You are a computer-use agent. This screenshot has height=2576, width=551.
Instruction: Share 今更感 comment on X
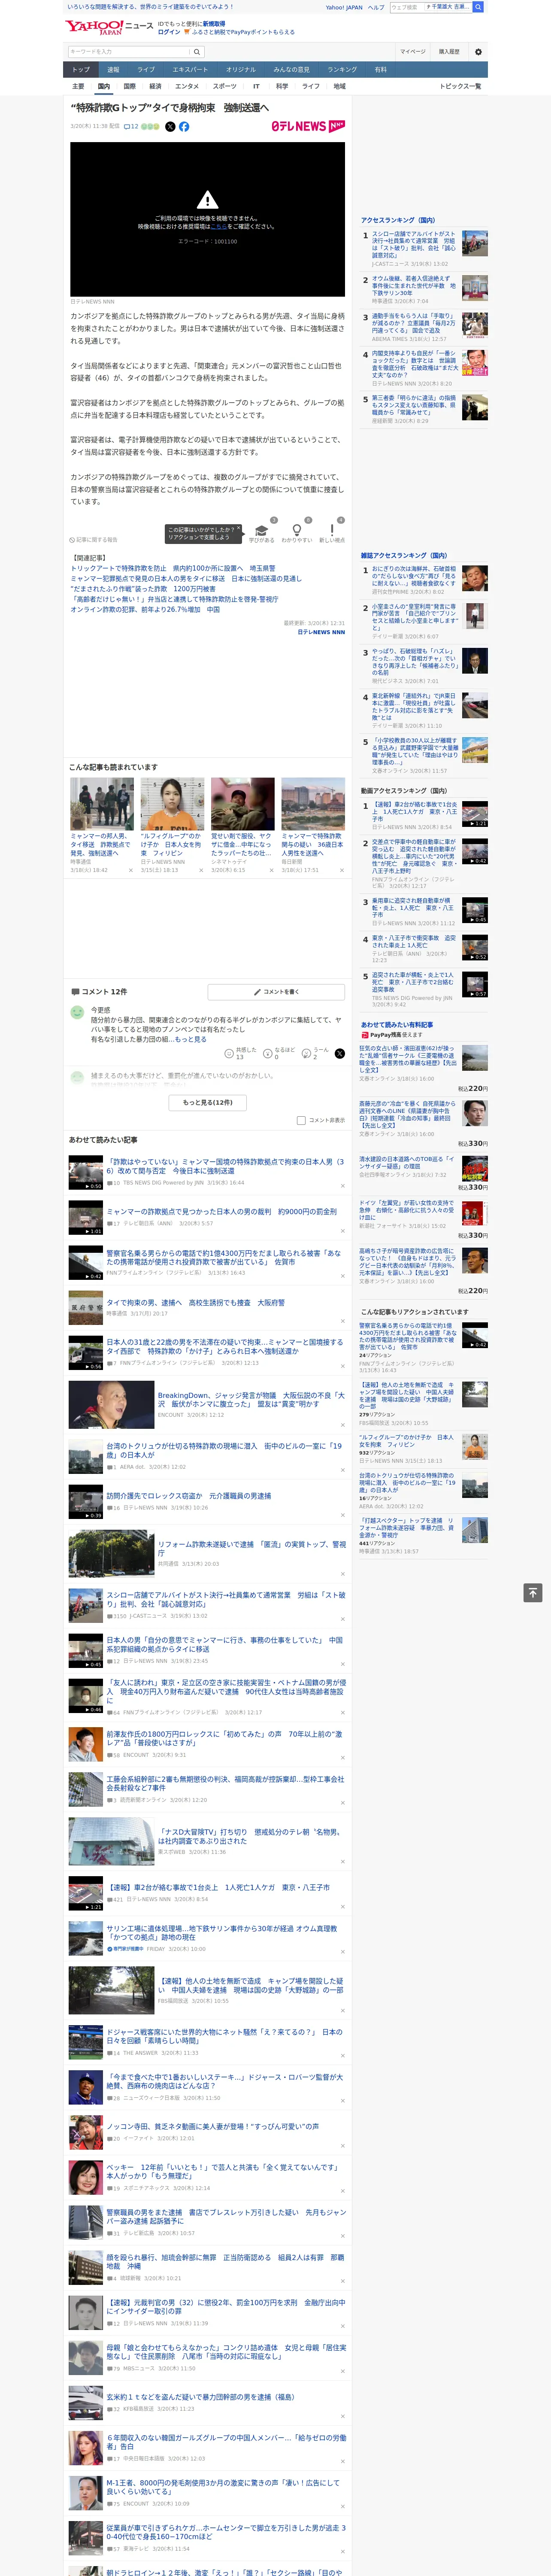(x=340, y=1054)
